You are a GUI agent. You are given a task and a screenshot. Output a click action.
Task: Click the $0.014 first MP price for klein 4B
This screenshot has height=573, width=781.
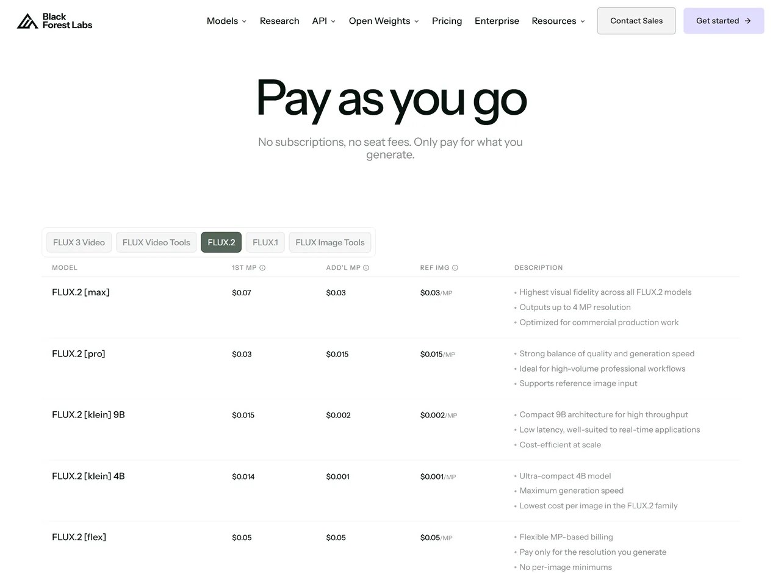[x=243, y=477]
